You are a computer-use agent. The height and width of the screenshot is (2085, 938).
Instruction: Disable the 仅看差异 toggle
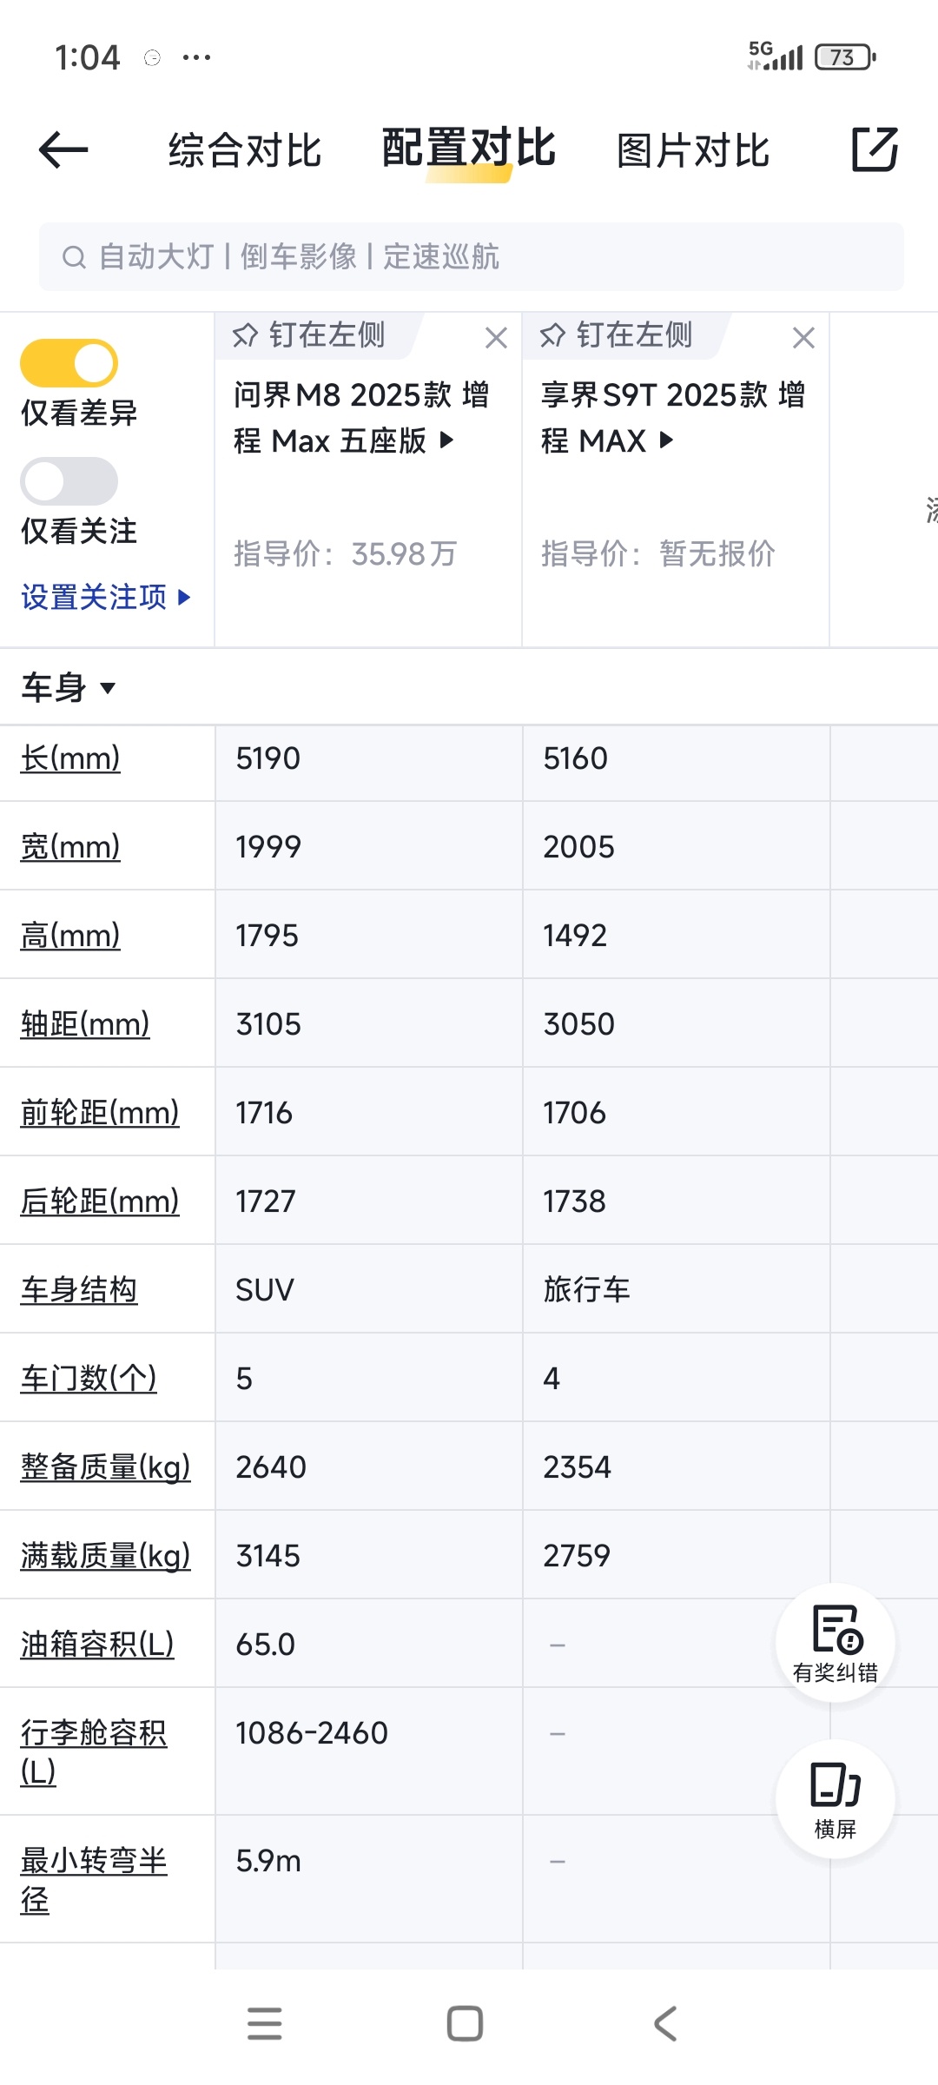pyautogui.click(x=69, y=363)
